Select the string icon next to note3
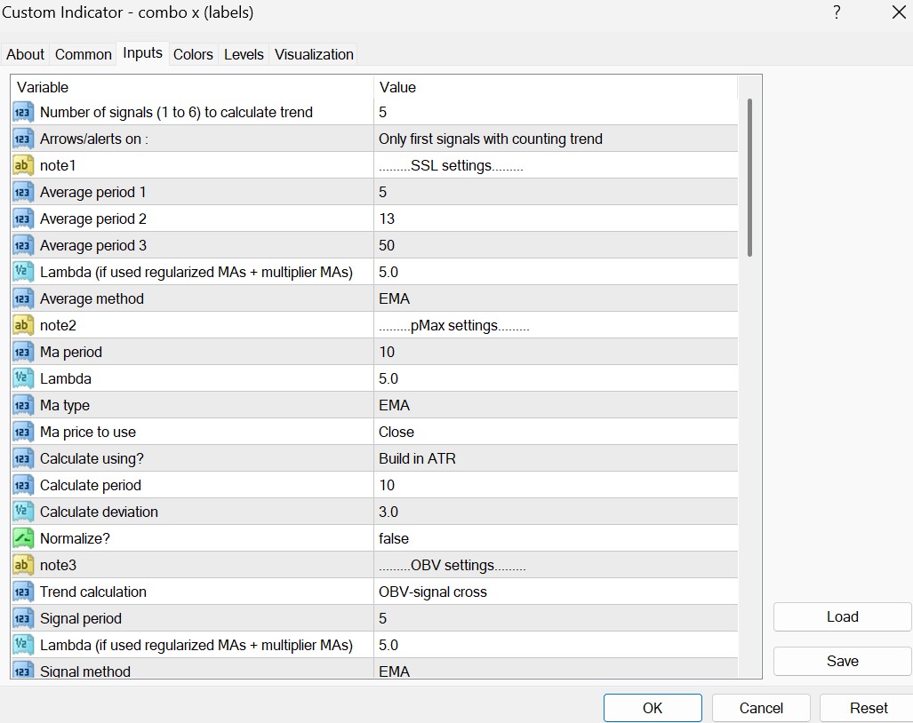Screen dimensions: 913x723 click(23, 565)
